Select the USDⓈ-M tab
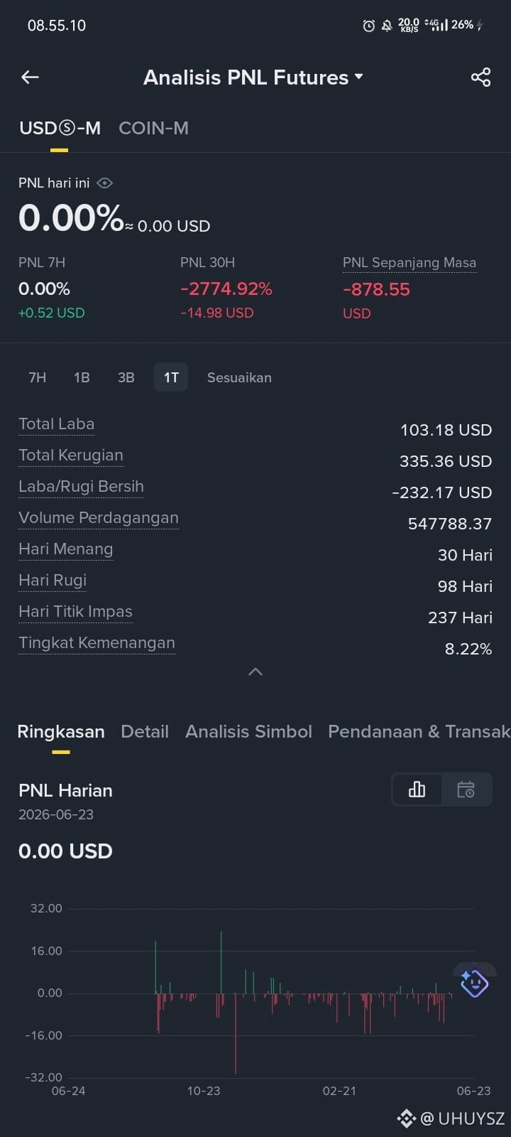Viewport: 511px width, 1137px height. tap(60, 128)
